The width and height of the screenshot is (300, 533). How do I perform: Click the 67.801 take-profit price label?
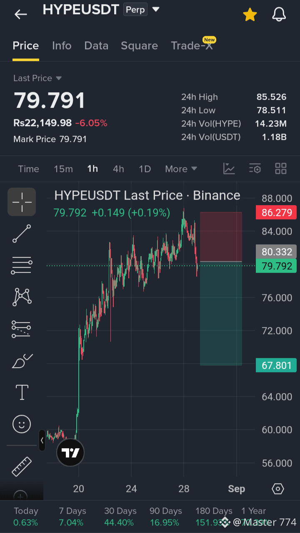[276, 365]
